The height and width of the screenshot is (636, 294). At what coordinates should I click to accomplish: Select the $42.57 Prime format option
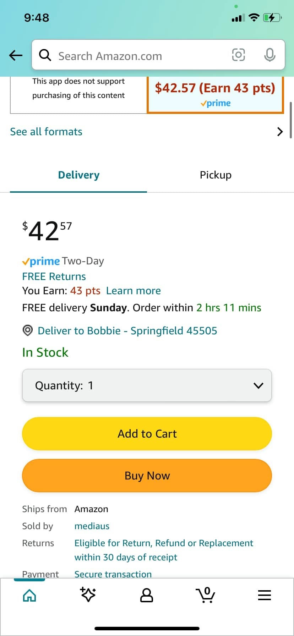215,94
